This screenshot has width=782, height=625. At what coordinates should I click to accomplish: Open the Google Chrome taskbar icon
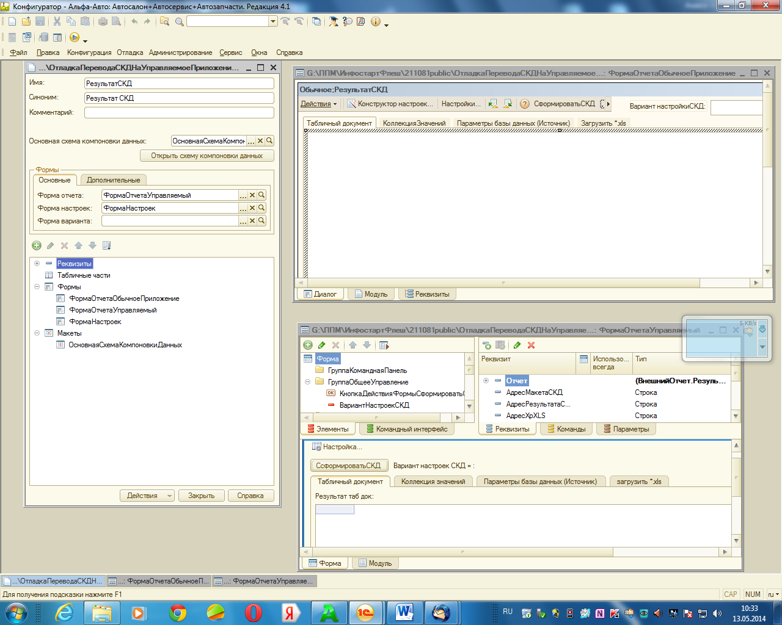(178, 612)
